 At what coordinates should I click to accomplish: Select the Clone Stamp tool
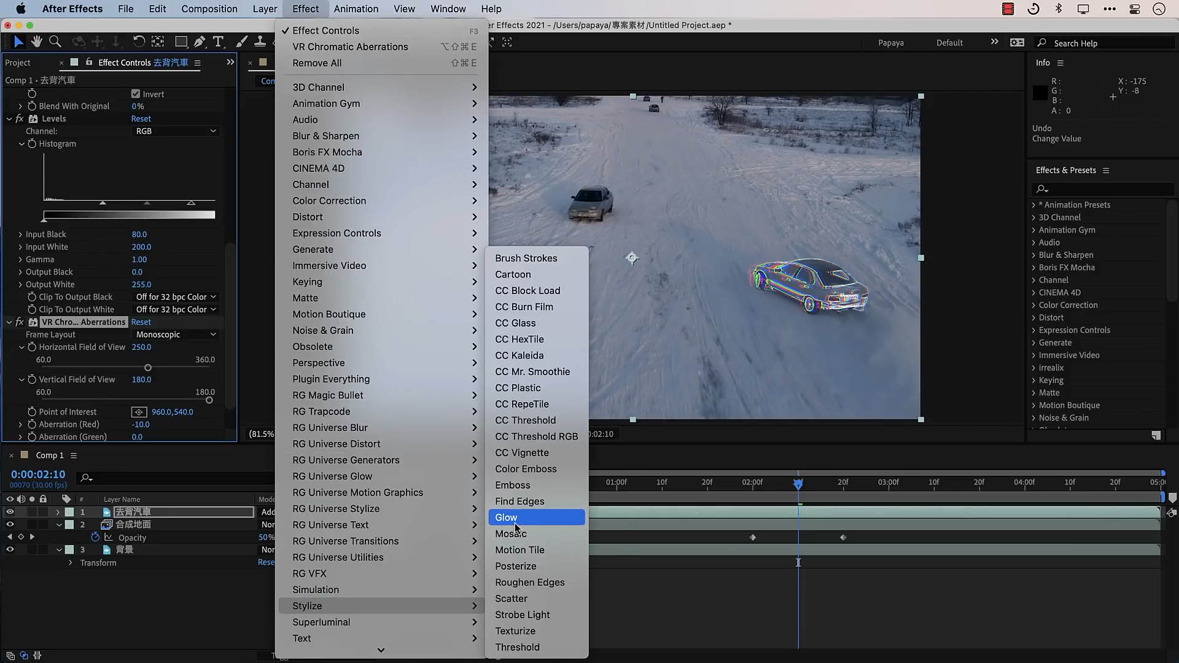[x=260, y=42]
